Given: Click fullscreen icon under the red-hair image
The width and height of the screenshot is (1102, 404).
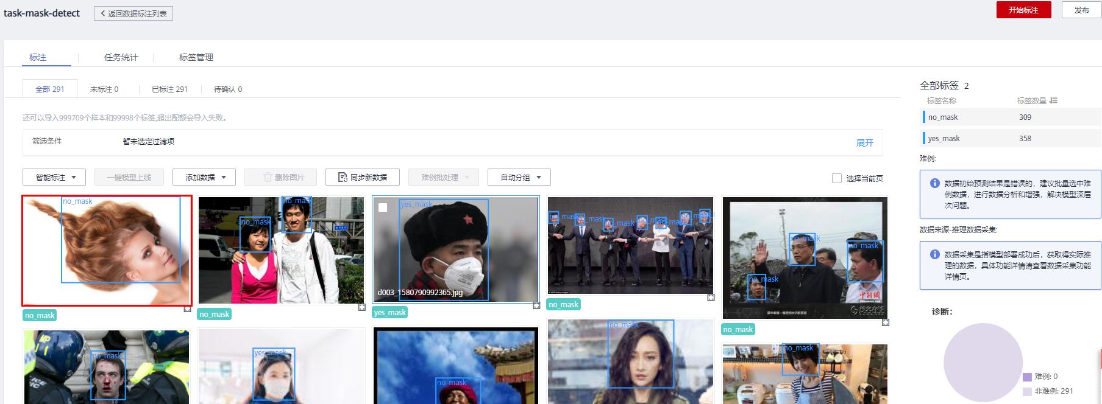Looking at the screenshot, I should pyautogui.click(x=188, y=309).
